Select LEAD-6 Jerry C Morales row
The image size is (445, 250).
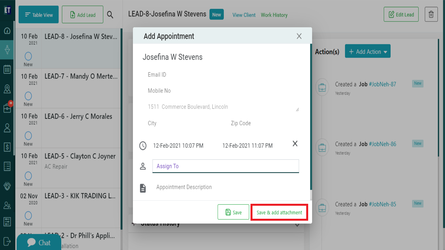[x=68, y=128]
